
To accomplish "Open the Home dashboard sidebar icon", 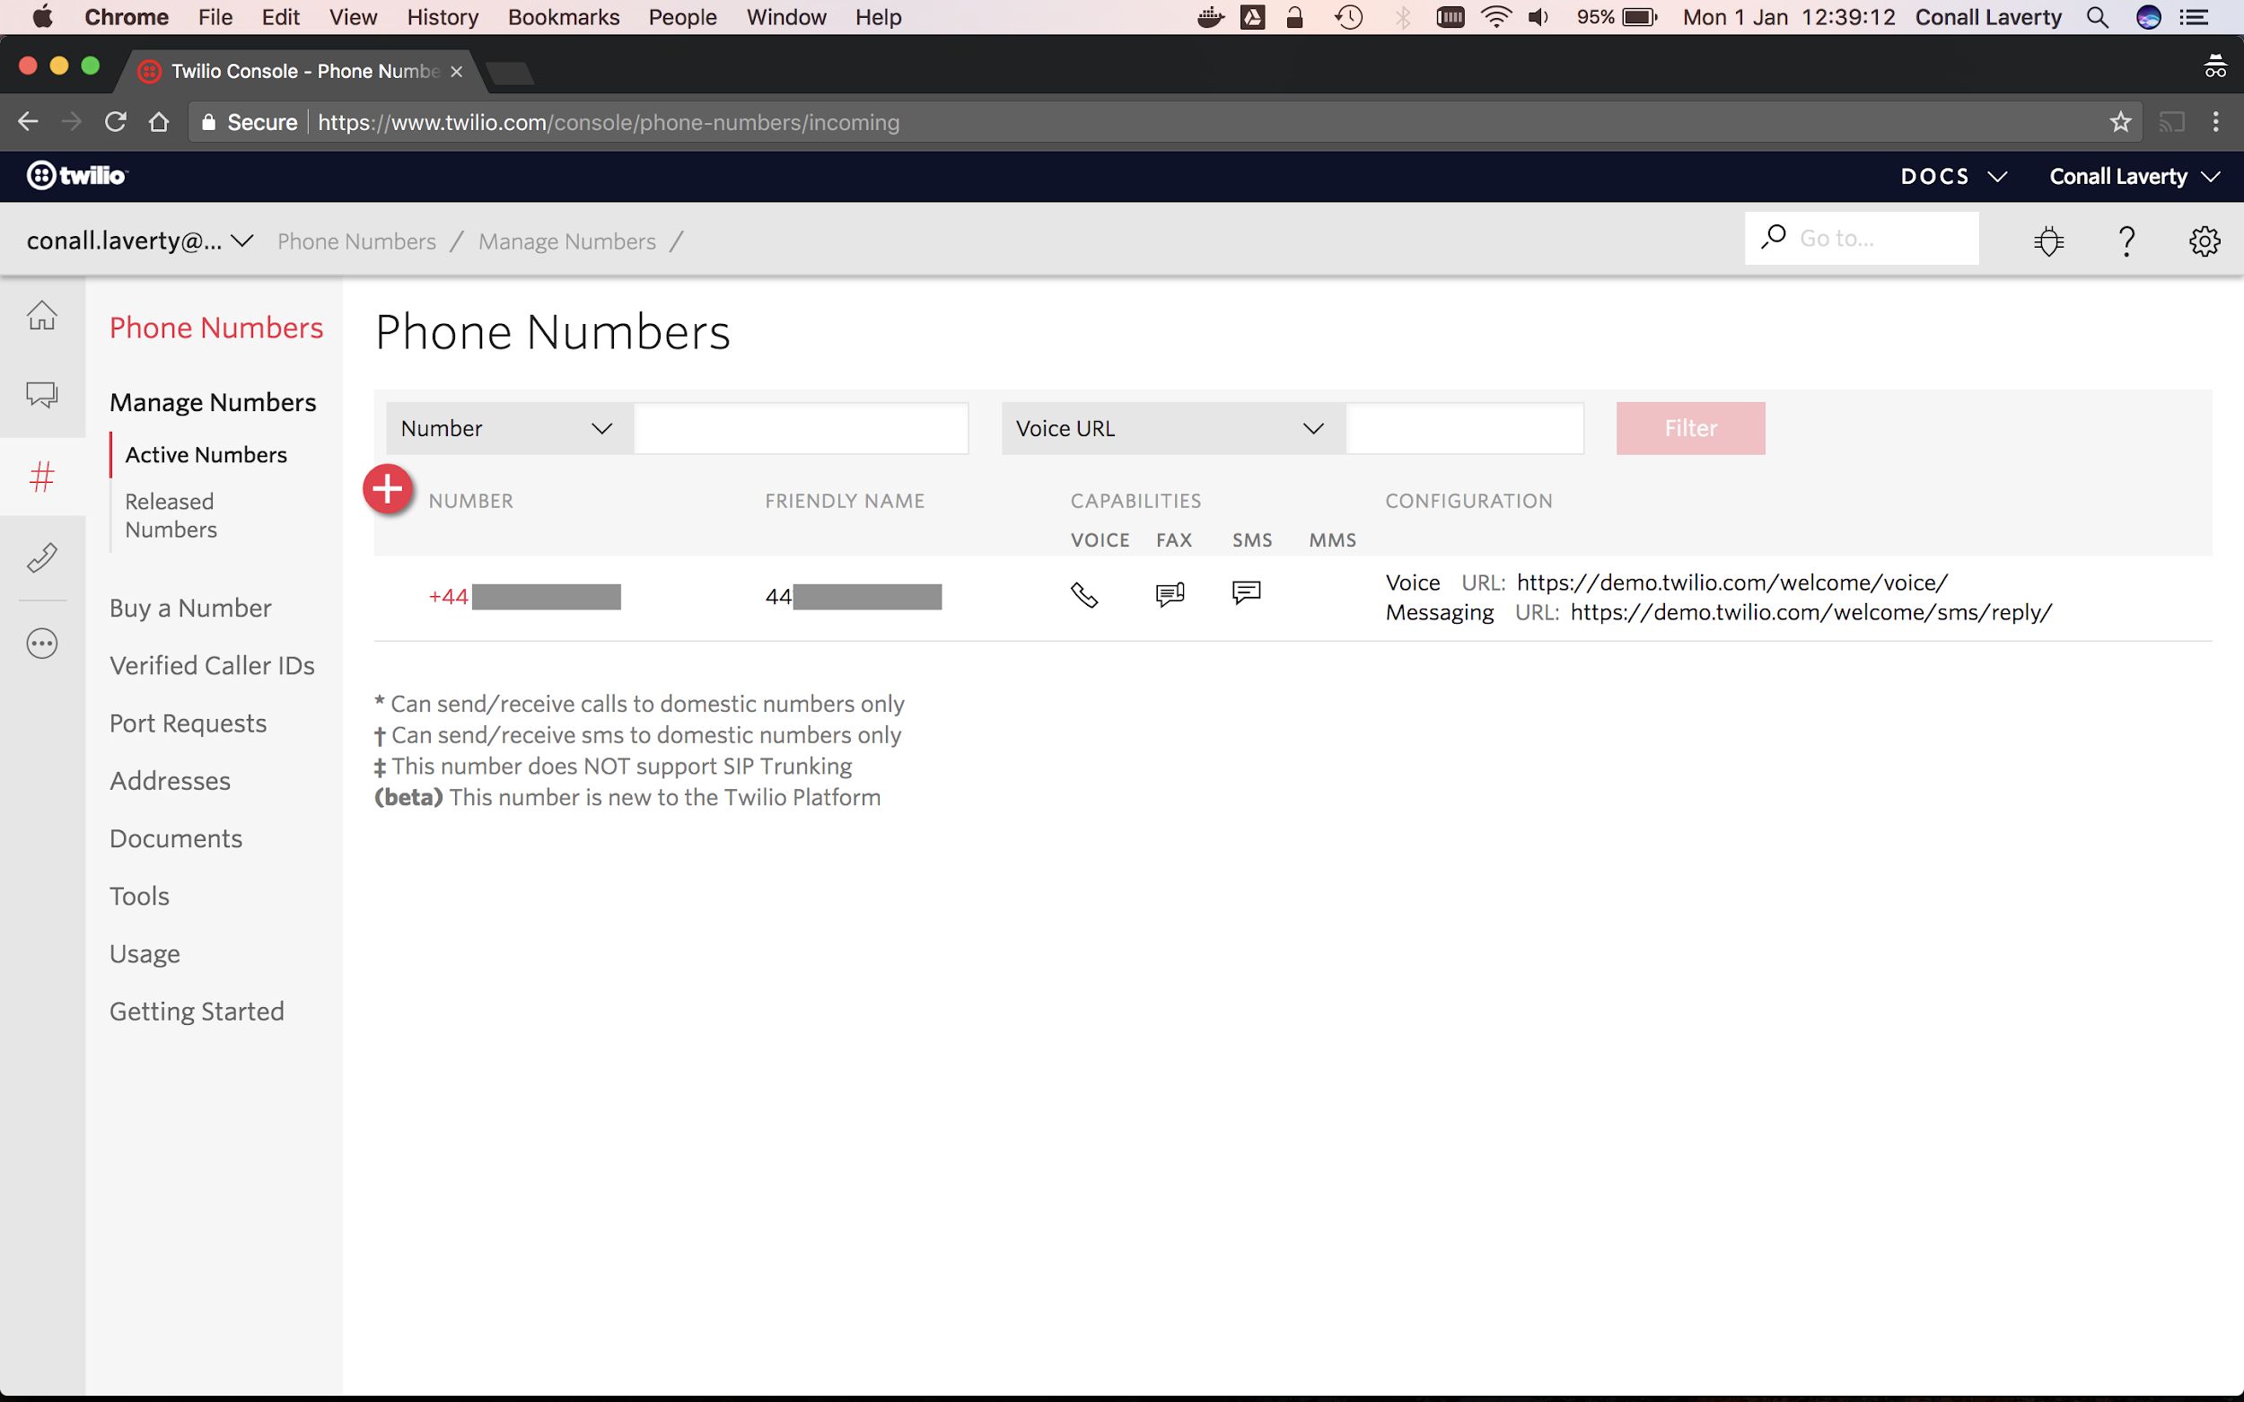I will point(41,315).
